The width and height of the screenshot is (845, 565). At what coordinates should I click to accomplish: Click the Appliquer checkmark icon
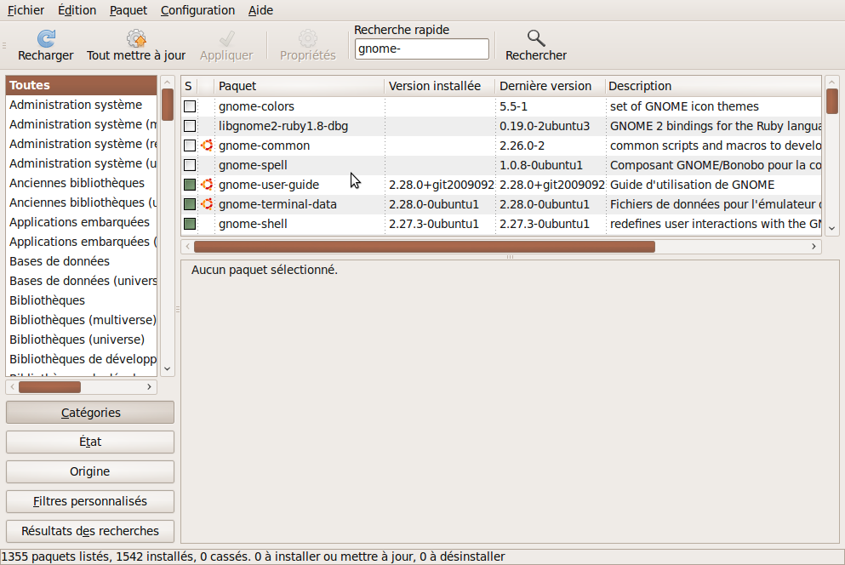point(226,38)
